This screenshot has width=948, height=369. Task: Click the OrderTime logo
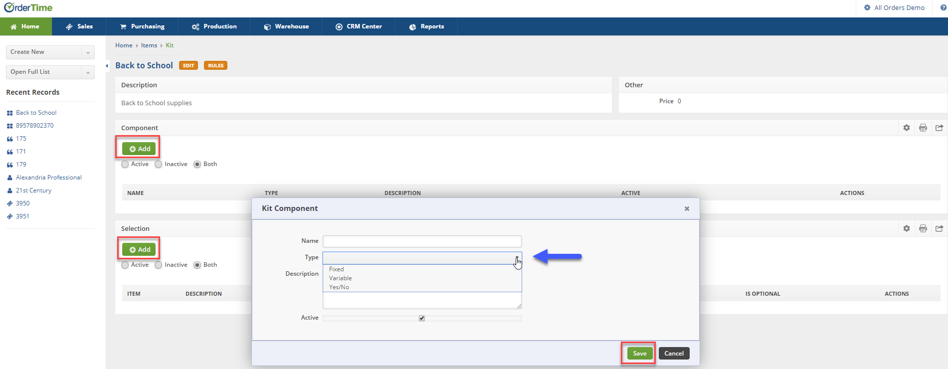[28, 8]
